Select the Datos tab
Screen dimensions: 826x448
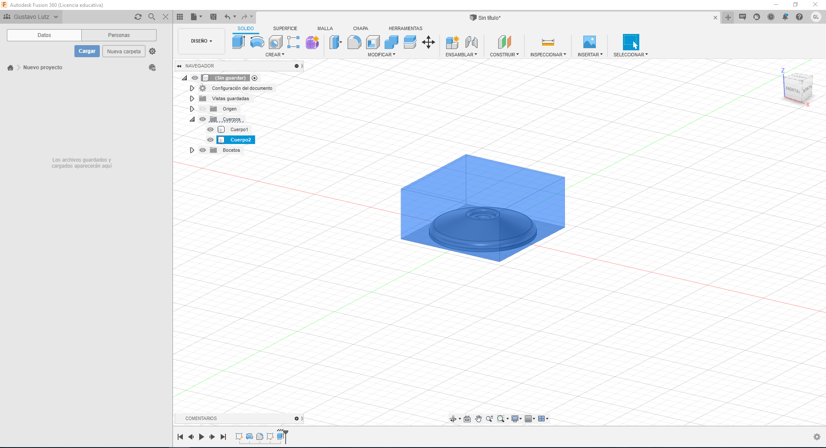[44, 35]
